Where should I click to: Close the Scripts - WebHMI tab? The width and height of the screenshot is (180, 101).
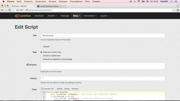pos(34,6)
